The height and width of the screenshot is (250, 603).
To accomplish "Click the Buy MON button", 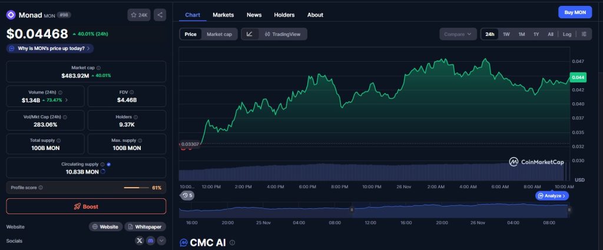I will [x=575, y=12].
